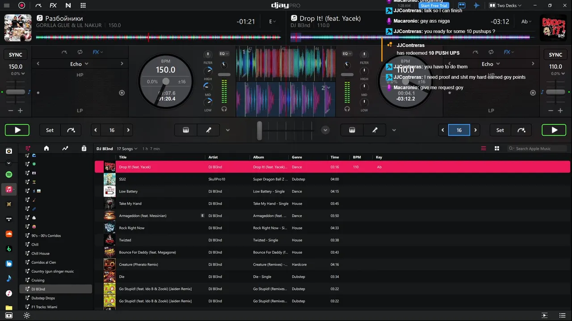The height and width of the screenshot is (321, 572).
Task: Toggle left deck FX record dot
Action: click(122, 93)
